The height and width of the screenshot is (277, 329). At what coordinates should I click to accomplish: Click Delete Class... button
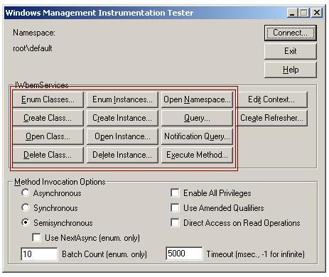pos(48,155)
